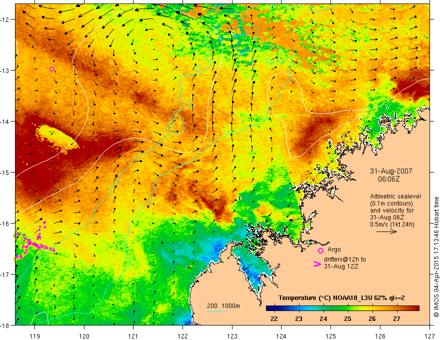Click the '31-Aug 12Z' legend text
Screen dimensions: 440x340
(x=341, y=266)
